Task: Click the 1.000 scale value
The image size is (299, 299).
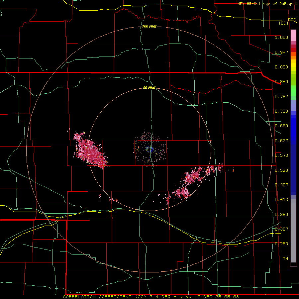Action: click(281, 37)
